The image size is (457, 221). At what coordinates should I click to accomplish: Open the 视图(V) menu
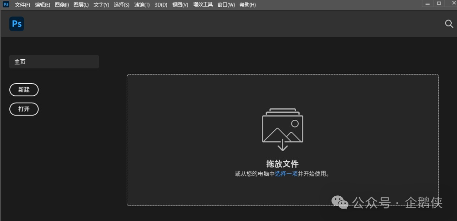tap(180, 5)
